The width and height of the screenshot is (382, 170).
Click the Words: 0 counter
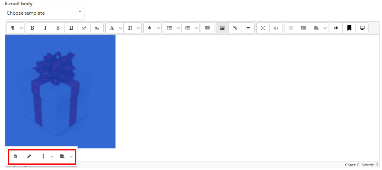[370, 165]
